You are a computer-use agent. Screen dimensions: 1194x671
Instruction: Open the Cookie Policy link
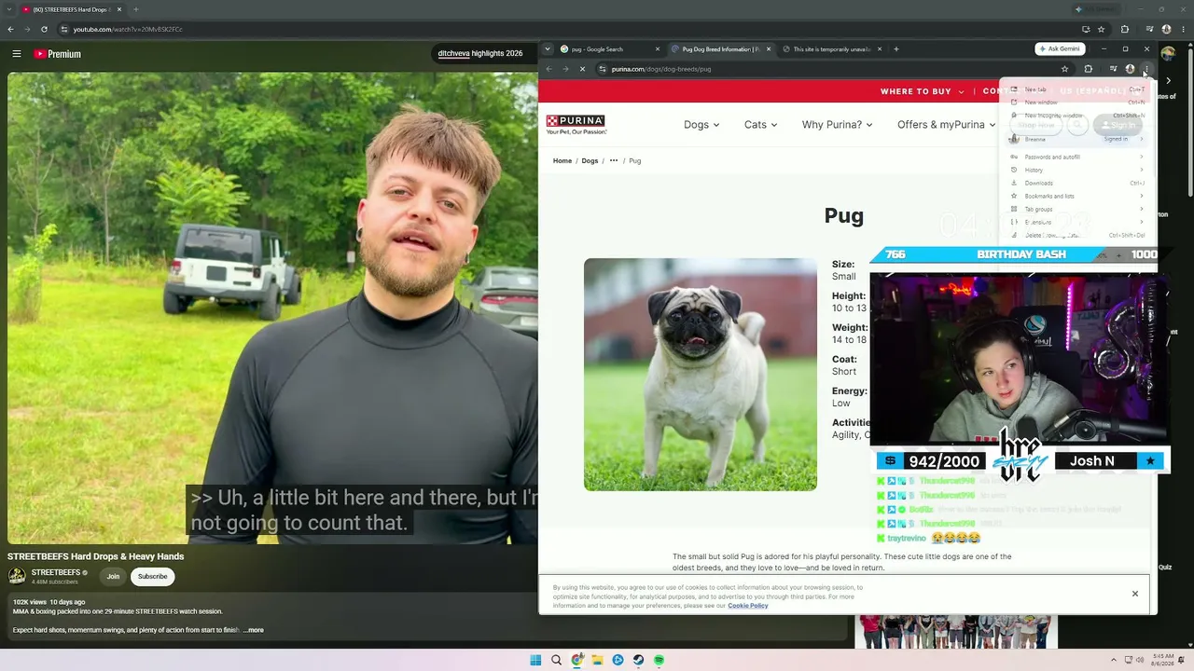[748, 606]
